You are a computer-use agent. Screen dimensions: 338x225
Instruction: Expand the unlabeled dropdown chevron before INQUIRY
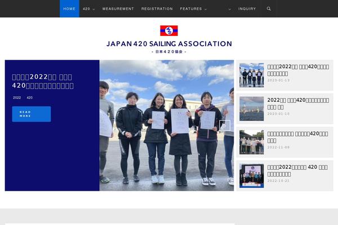229,10
